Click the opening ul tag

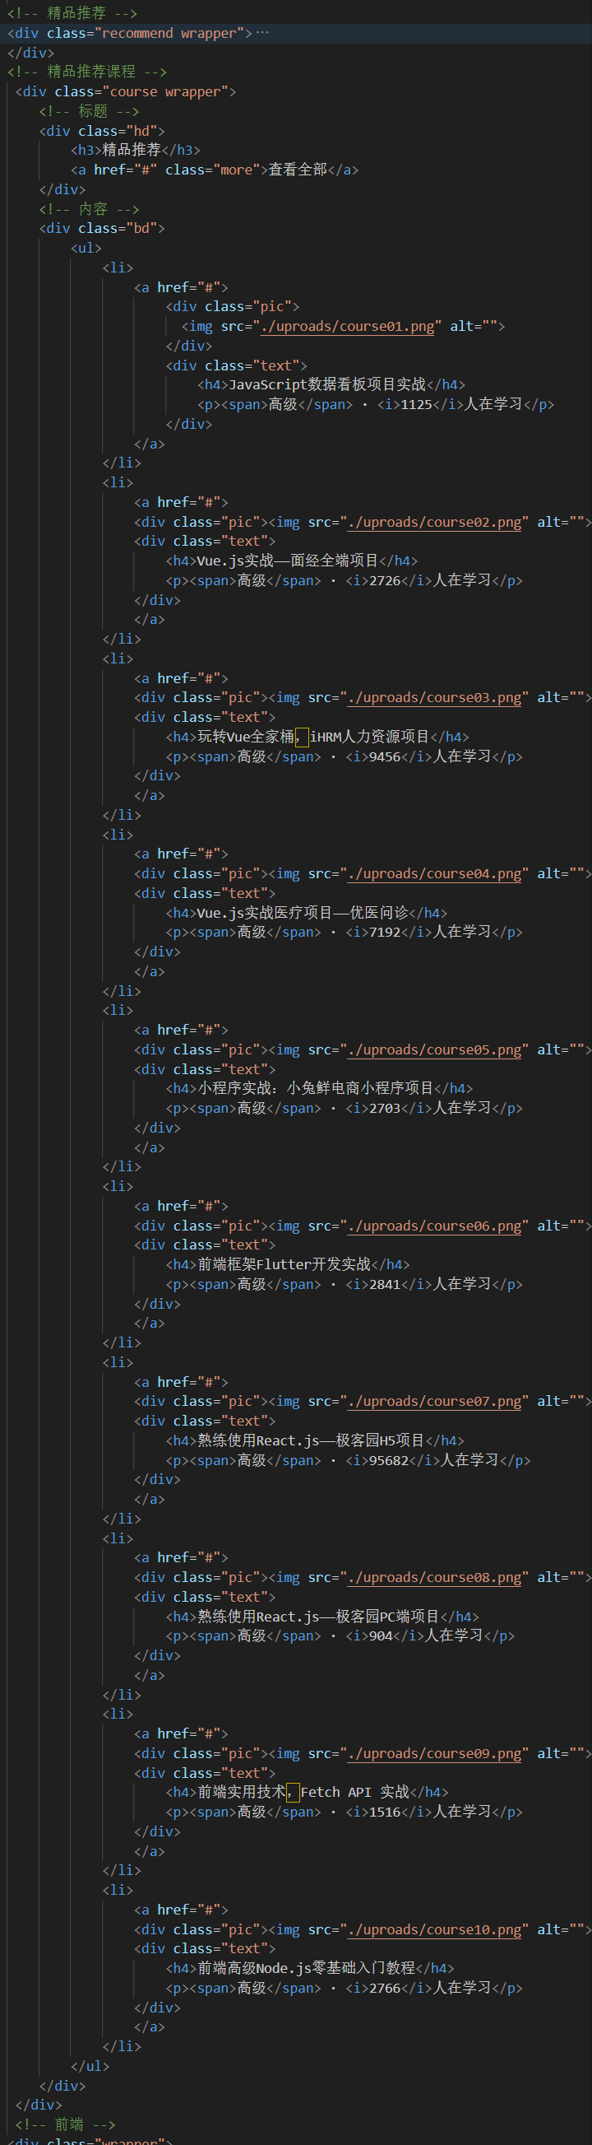point(86,248)
